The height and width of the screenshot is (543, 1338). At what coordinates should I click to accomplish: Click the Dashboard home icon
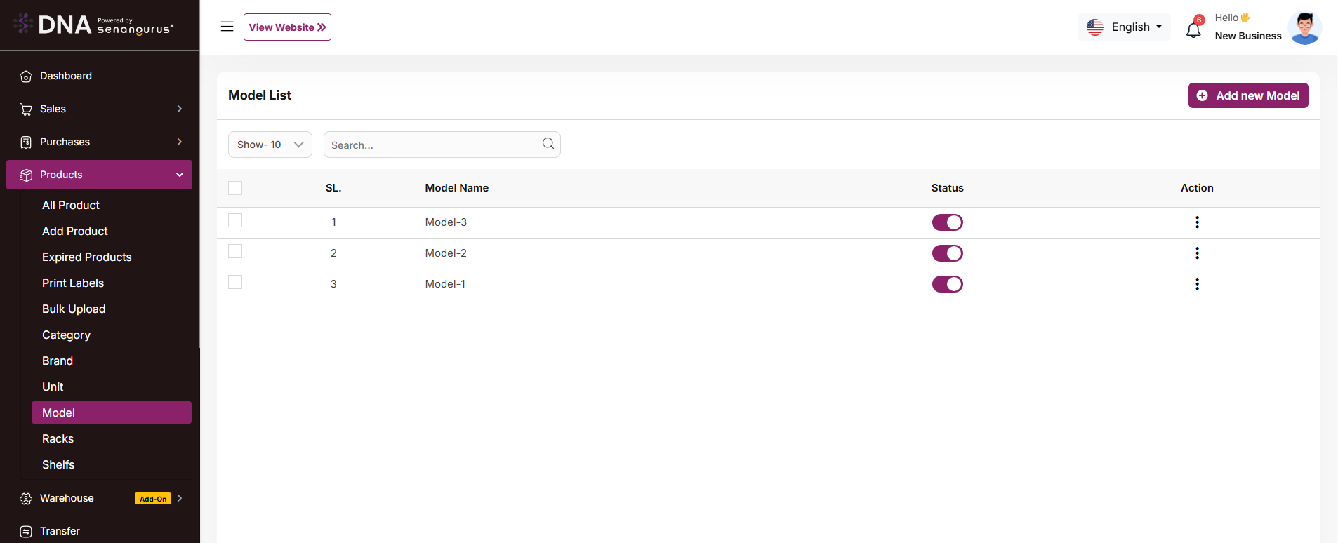pos(26,76)
